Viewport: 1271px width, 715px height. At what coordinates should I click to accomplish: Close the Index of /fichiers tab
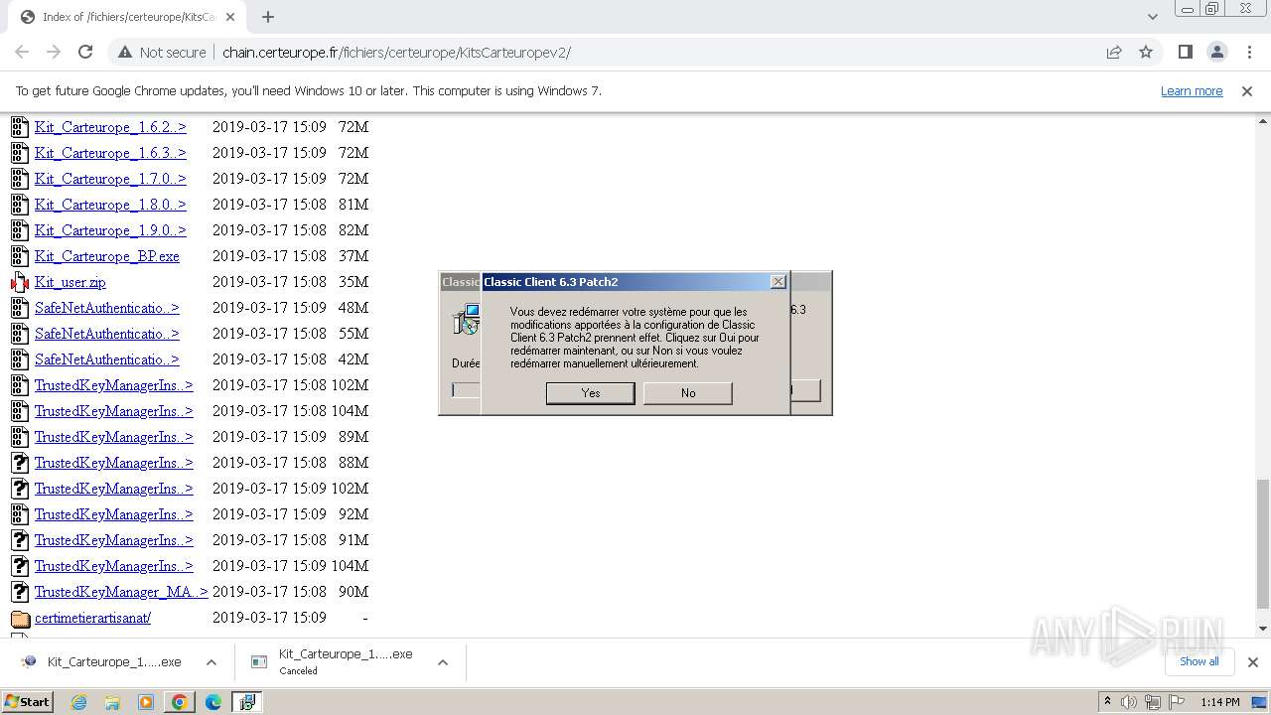[230, 17]
